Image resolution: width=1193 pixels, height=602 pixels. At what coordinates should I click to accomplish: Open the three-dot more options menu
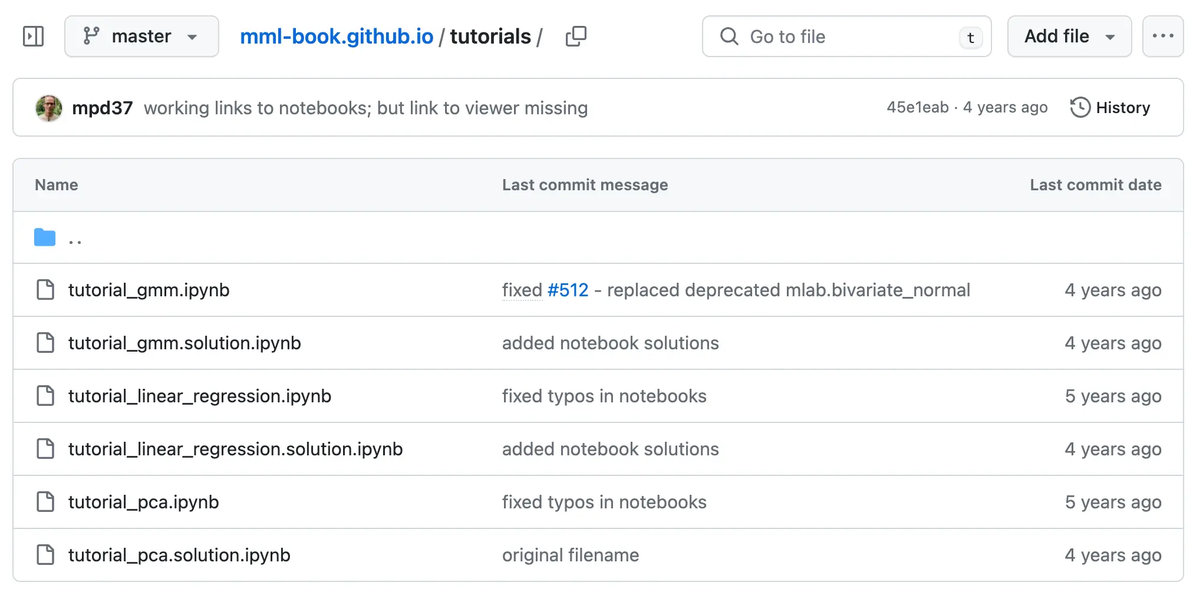tap(1162, 37)
